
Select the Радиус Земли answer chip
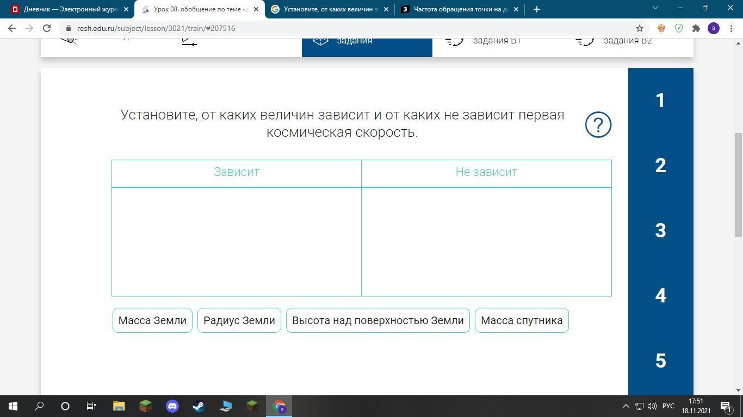coord(239,320)
